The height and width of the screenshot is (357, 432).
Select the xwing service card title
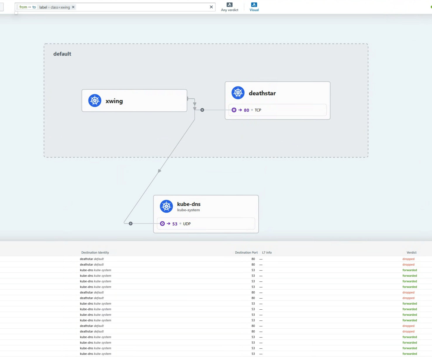(x=114, y=101)
